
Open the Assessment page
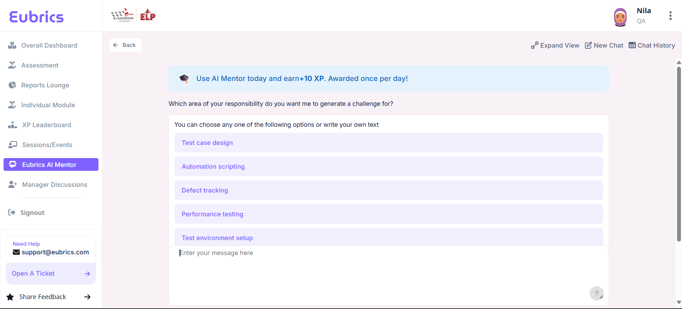coord(40,65)
